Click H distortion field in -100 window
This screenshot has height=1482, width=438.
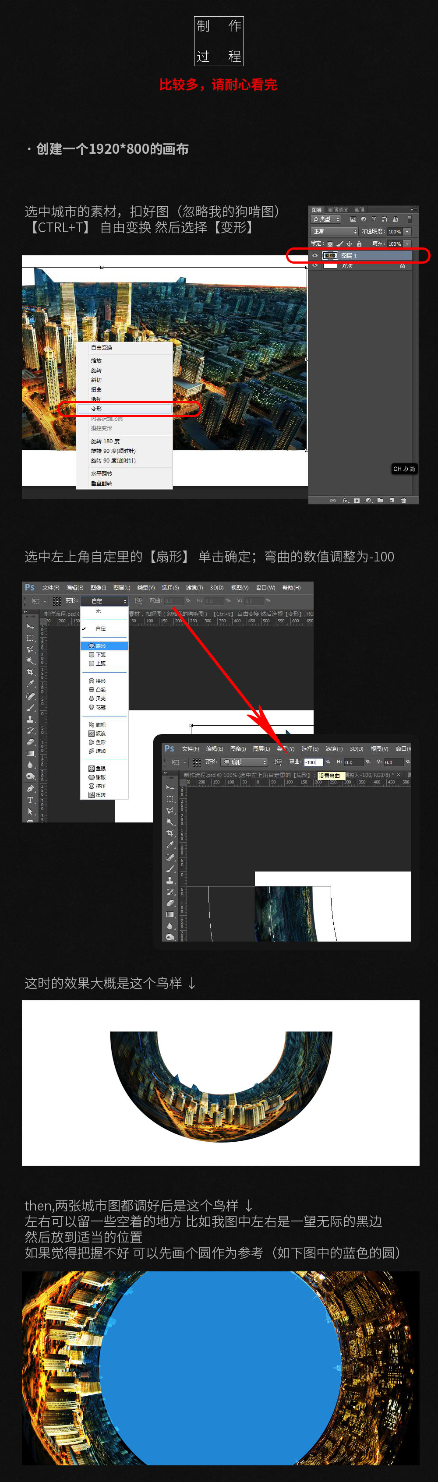coord(354,762)
